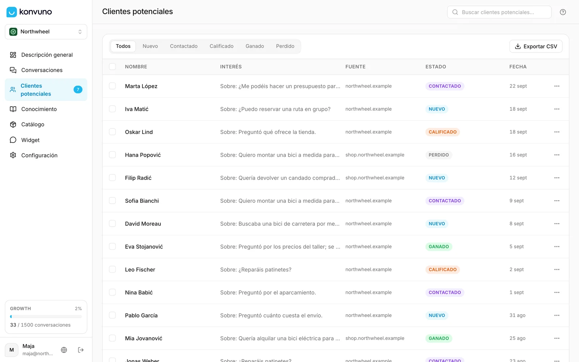579x362 pixels.
Task: Open the help question mark icon
Action: tap(563, 12)
